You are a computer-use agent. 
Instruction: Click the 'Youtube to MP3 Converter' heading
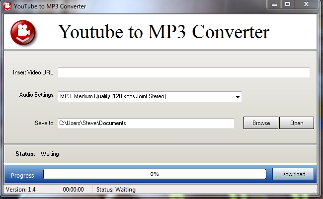click(x=163, y=31)
